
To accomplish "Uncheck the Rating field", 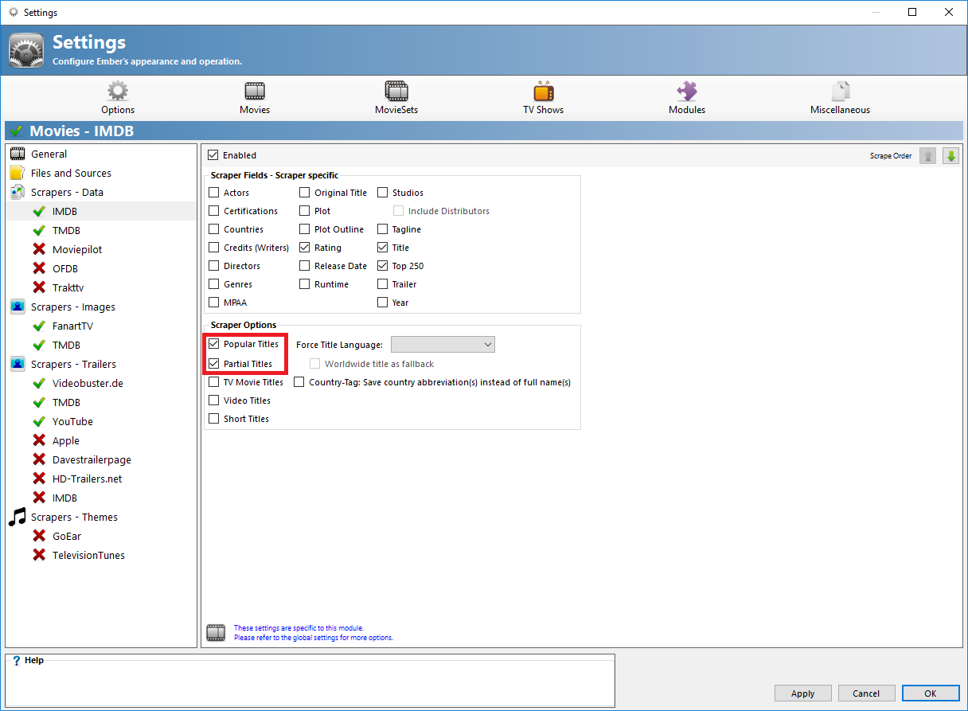I will pyautogui.click(x=305, y=248).
